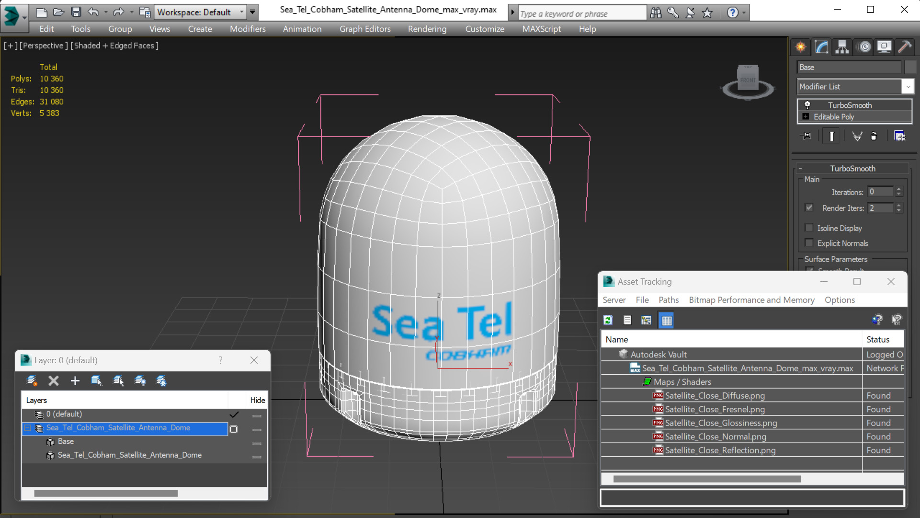The width and height of the screenshot is (920, 518).
Task: Click the ViewCube Front face
Action: click(x=748, y=80)
